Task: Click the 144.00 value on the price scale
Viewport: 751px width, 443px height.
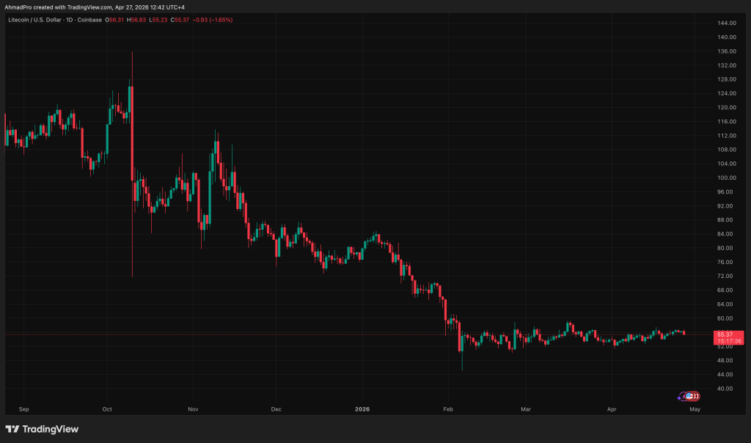Action: click(x=725, y=23)
